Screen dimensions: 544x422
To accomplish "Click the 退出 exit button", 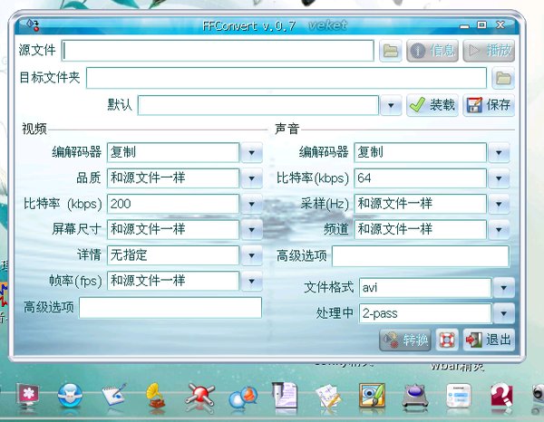I will point(489,340).
